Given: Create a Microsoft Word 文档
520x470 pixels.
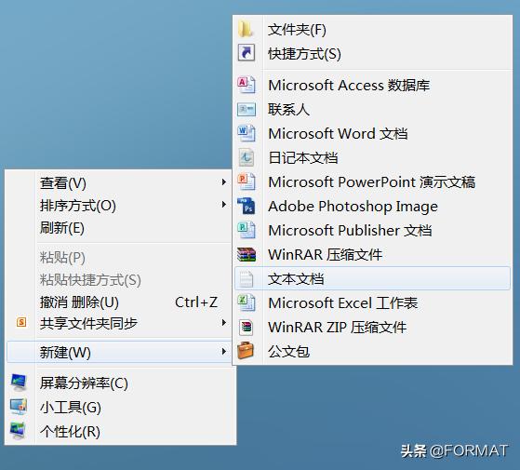Looking at the screenshot, I should 372,134.
